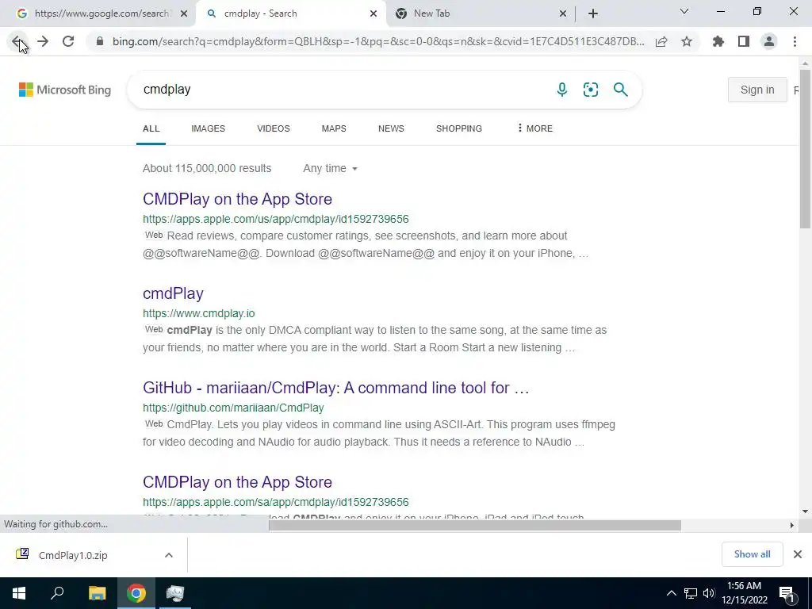Click the vertical scrollbar thumb

(x=805, y=149)
